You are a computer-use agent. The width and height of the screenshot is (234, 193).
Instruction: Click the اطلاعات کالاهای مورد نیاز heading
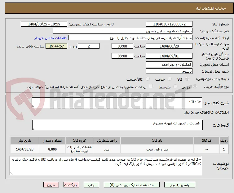[x=206, y=113]
